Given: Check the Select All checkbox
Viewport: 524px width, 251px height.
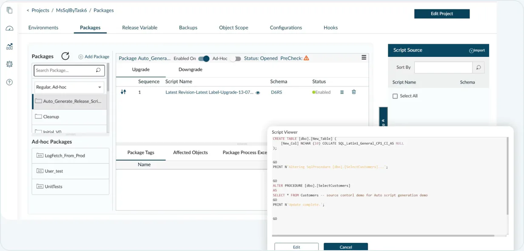Looking at the screenshot, I should (395, 96).
